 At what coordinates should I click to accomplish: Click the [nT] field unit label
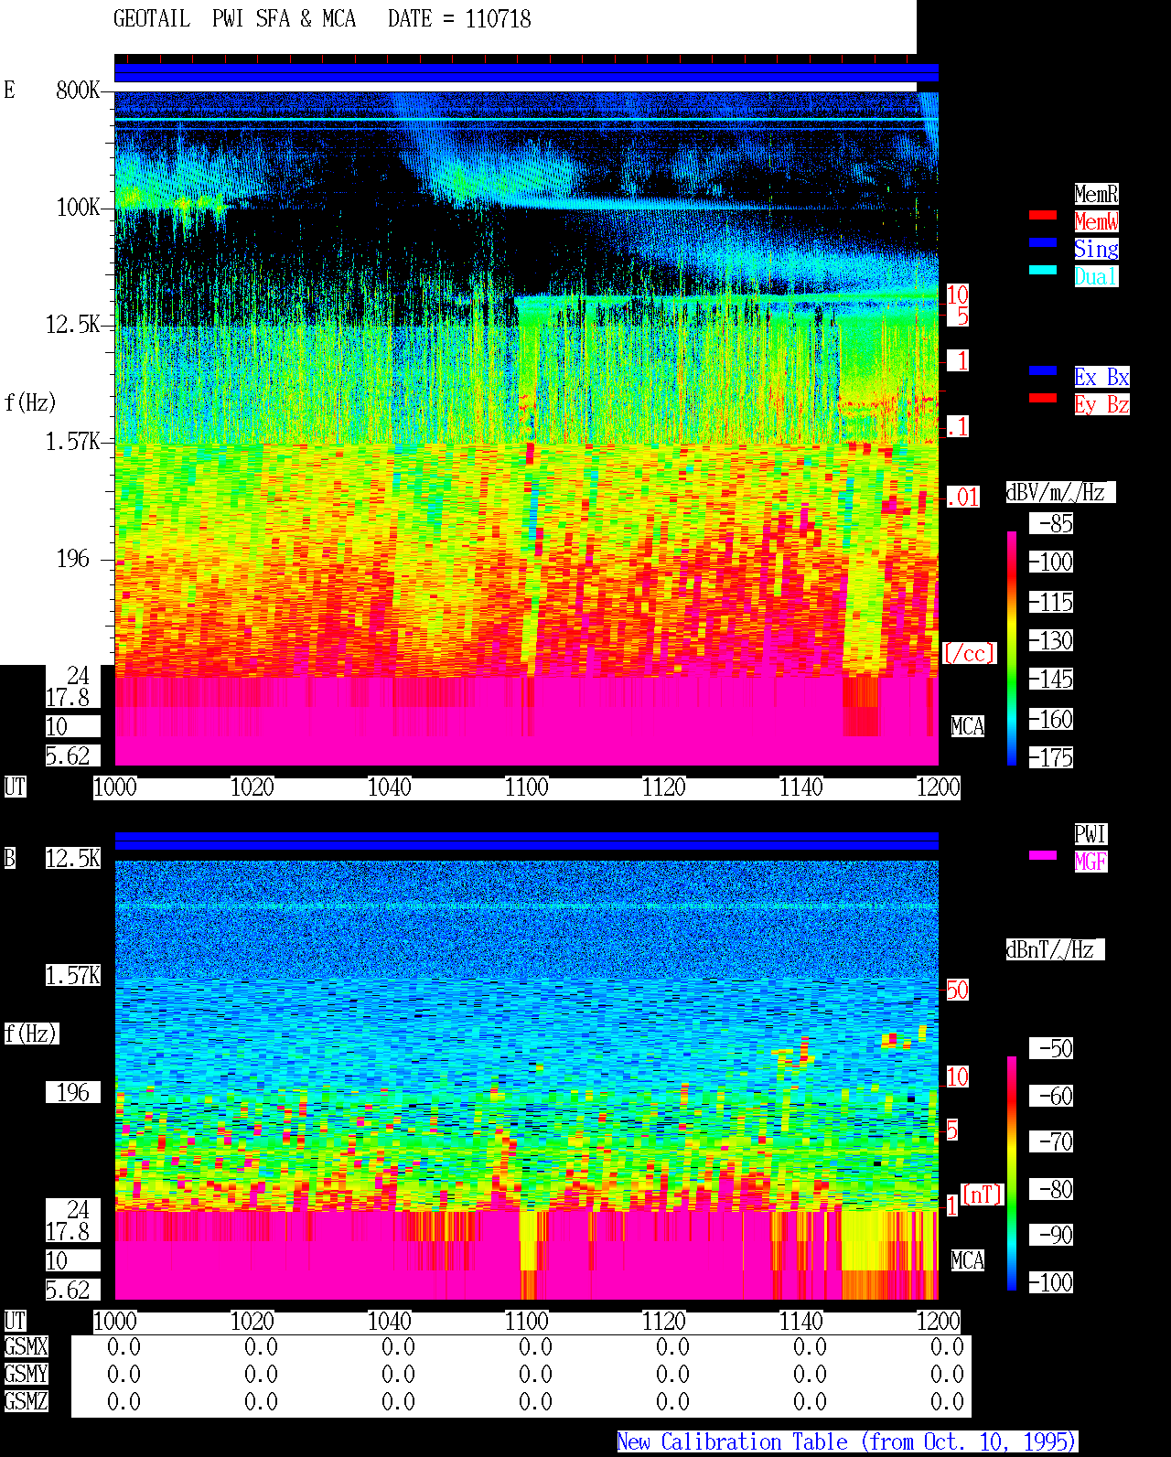click(x=983, y=1195)
